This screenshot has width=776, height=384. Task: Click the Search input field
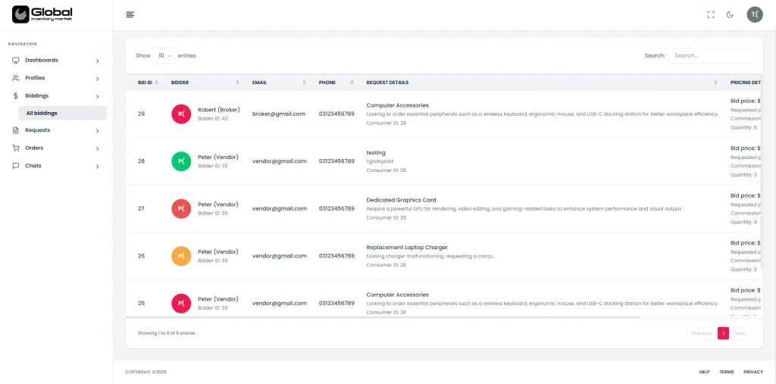(x=710, y=55)
